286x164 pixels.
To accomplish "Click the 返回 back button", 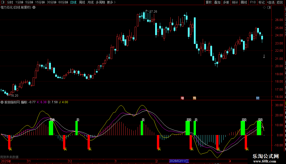I will (x=280, y=2).
